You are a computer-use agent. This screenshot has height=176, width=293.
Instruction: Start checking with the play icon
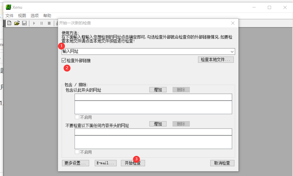[33, 23]
